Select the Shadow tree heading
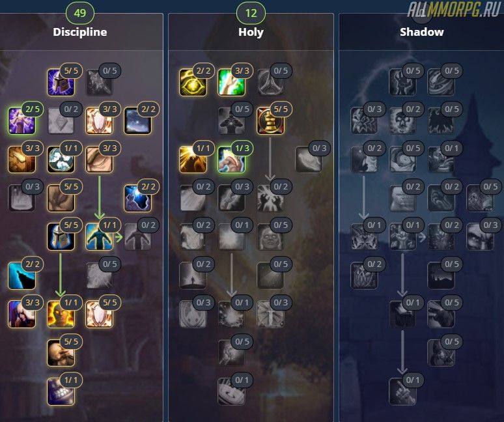Screen dimensions: 504x422 tap(422, 32)
